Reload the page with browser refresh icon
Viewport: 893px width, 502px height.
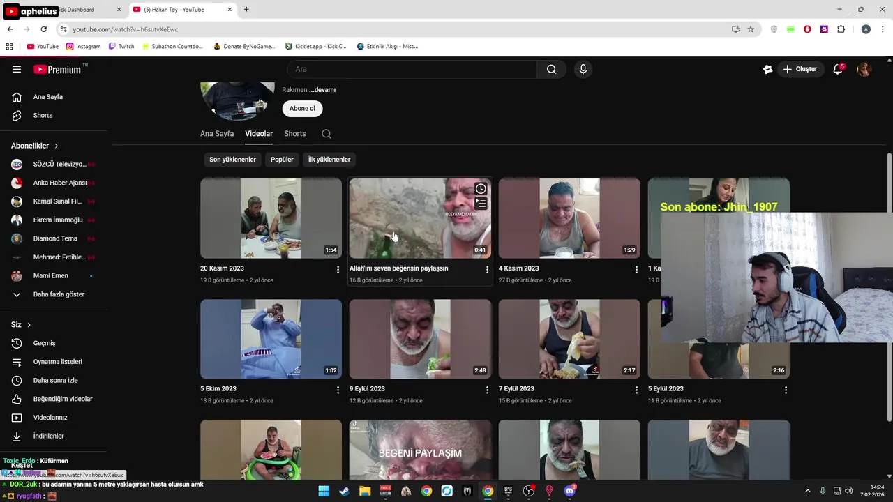coord(43,29)
